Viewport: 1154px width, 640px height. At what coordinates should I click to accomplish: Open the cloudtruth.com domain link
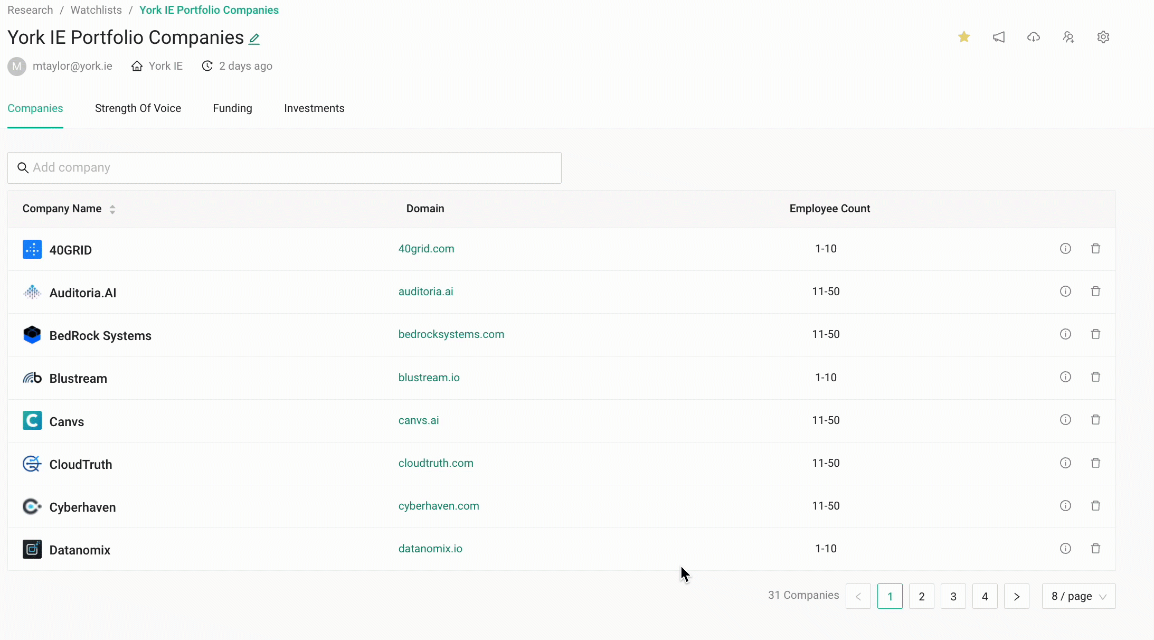click(436, 463)
